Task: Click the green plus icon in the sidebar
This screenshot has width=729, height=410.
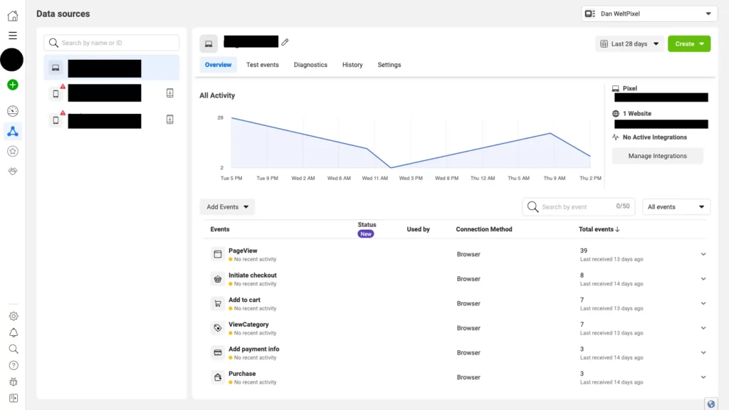Action: click(12, 85)
